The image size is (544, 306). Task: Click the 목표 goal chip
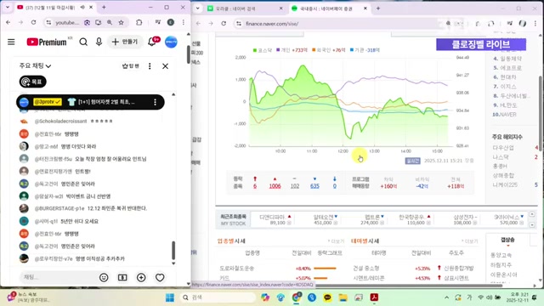[32, 82]
